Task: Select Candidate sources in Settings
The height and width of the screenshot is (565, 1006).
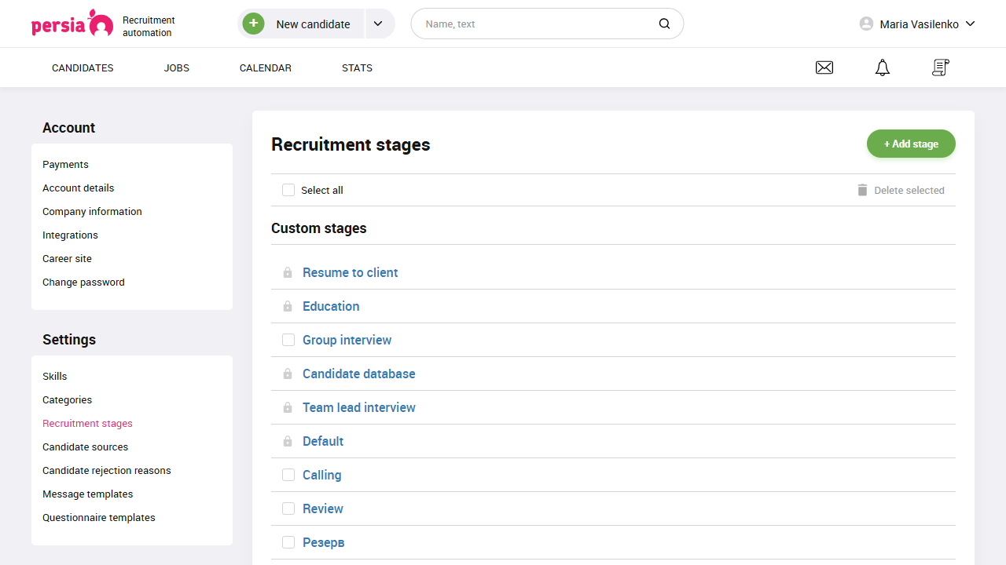Action: (85, 447)
